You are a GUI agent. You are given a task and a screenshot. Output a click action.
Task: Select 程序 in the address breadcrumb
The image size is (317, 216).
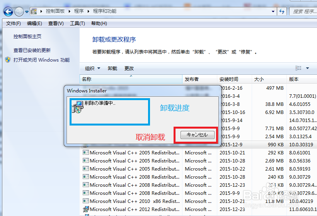coord(78,11)
